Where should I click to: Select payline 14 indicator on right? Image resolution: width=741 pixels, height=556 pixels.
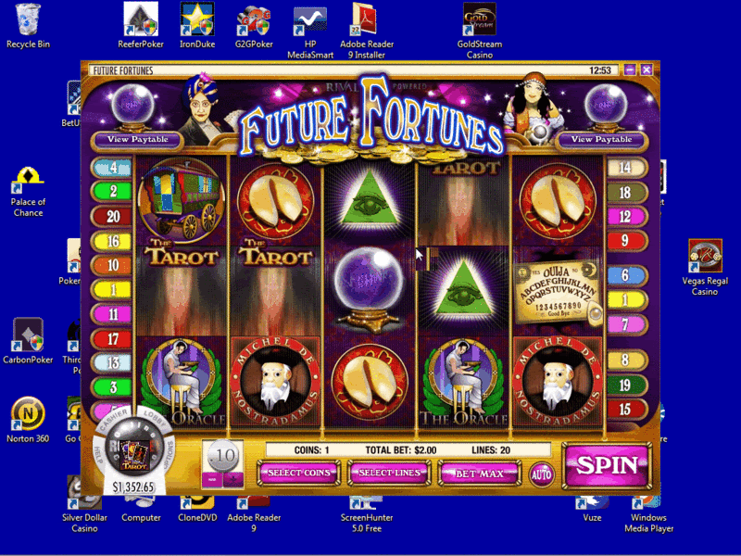tap(626, 168)
